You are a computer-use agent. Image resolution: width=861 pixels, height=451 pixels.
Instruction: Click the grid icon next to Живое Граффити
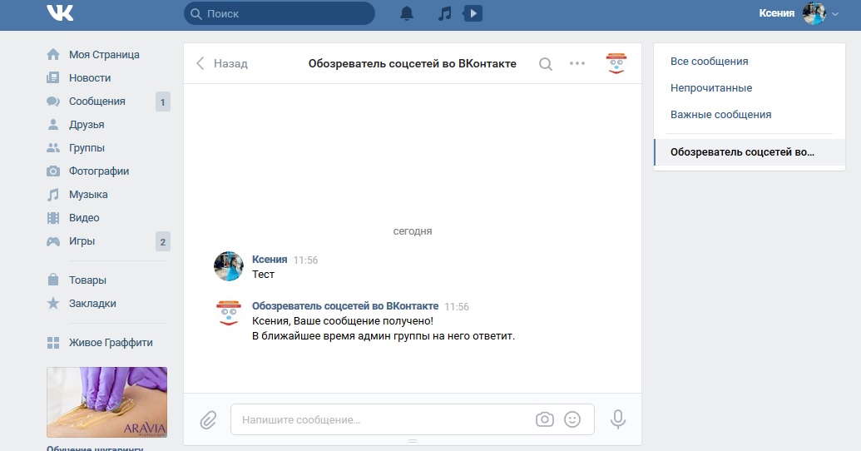pyautogui.click(x=53, y=343)
